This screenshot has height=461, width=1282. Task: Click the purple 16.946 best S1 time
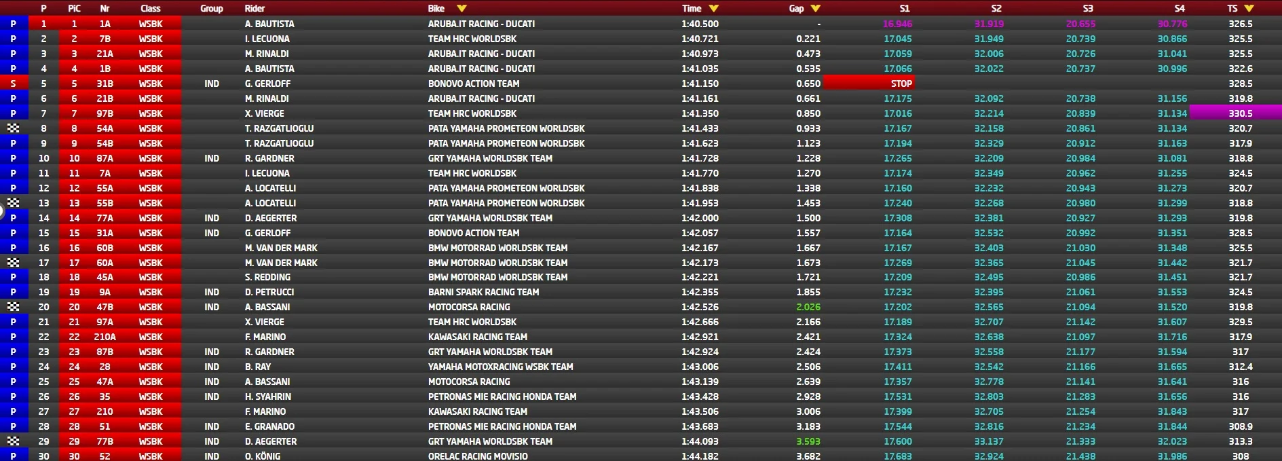coord(898,24)
